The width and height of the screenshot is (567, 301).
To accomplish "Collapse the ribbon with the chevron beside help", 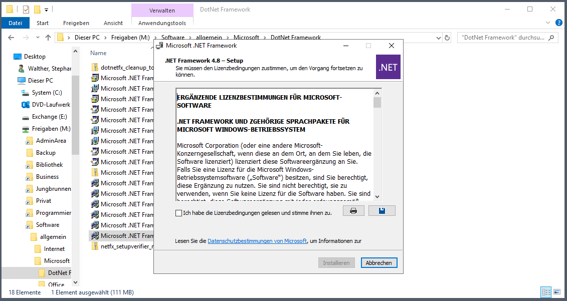I will pyautogui.click(x=548, y=23).
